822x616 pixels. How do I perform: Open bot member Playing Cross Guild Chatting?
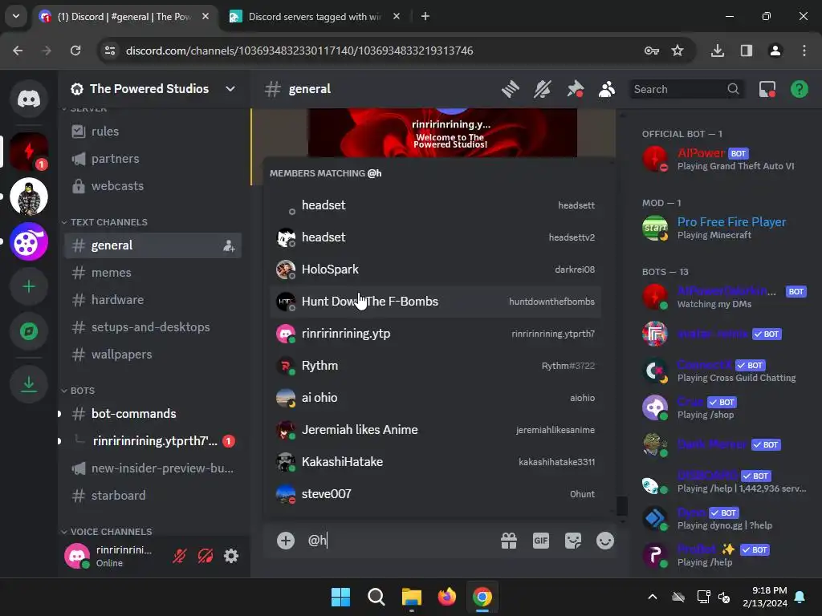click(725, 371)
